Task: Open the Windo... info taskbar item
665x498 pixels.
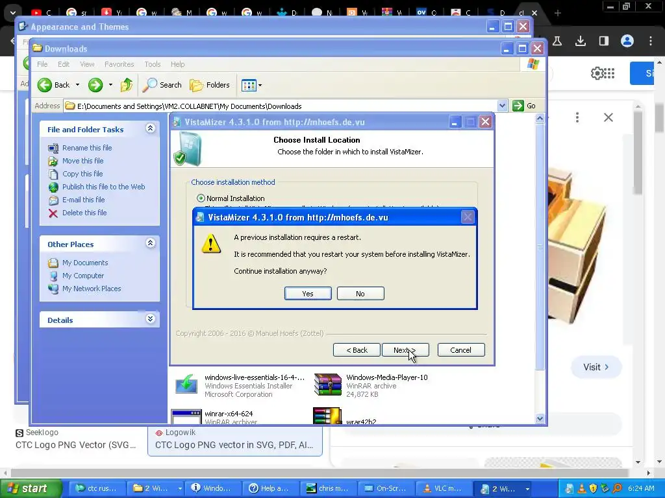Action: 212,489
